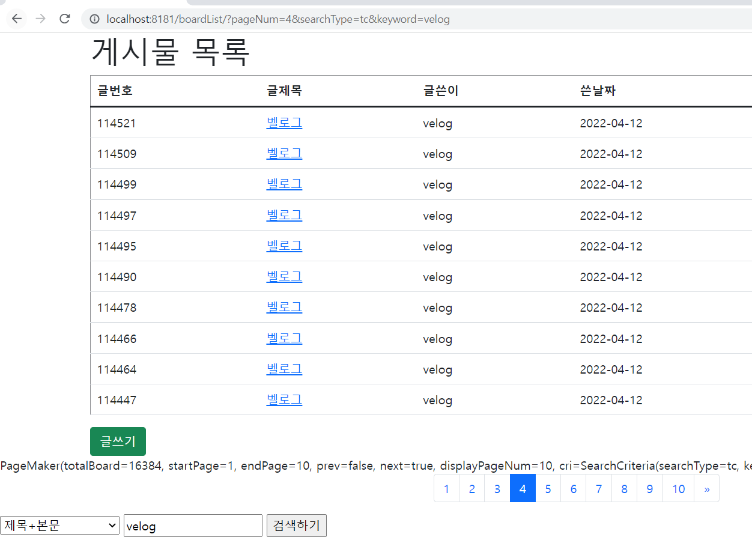The width and height of the screenshot is (752, 549).
Task: Click the 글번호 column header
Action: coord(115,91)
